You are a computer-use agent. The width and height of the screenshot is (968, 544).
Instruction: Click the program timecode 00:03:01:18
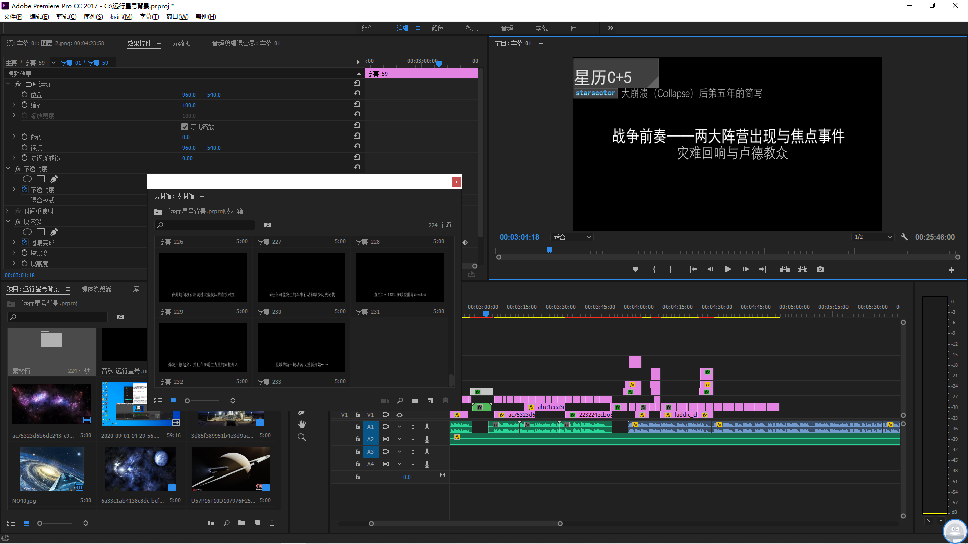tap(519, 237)
